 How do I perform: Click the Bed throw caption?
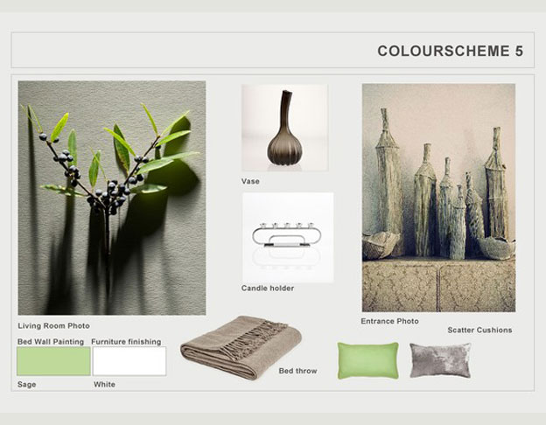tap(297, 371)
